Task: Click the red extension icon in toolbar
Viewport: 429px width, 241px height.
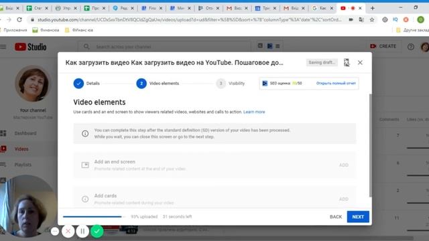Action: tap(406, 19)
